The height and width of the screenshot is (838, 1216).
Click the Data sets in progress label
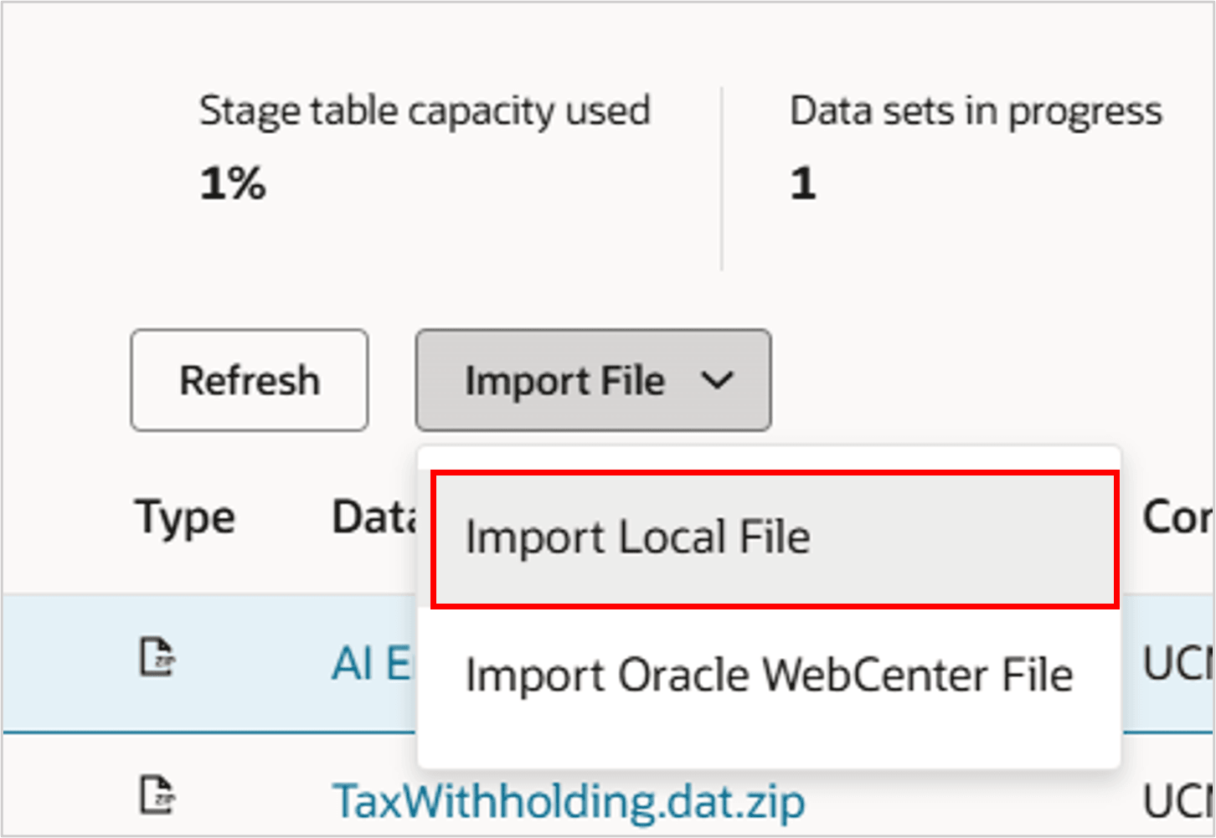[976, 111]
